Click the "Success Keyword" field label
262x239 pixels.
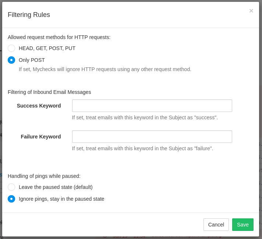tap(39, 106)
